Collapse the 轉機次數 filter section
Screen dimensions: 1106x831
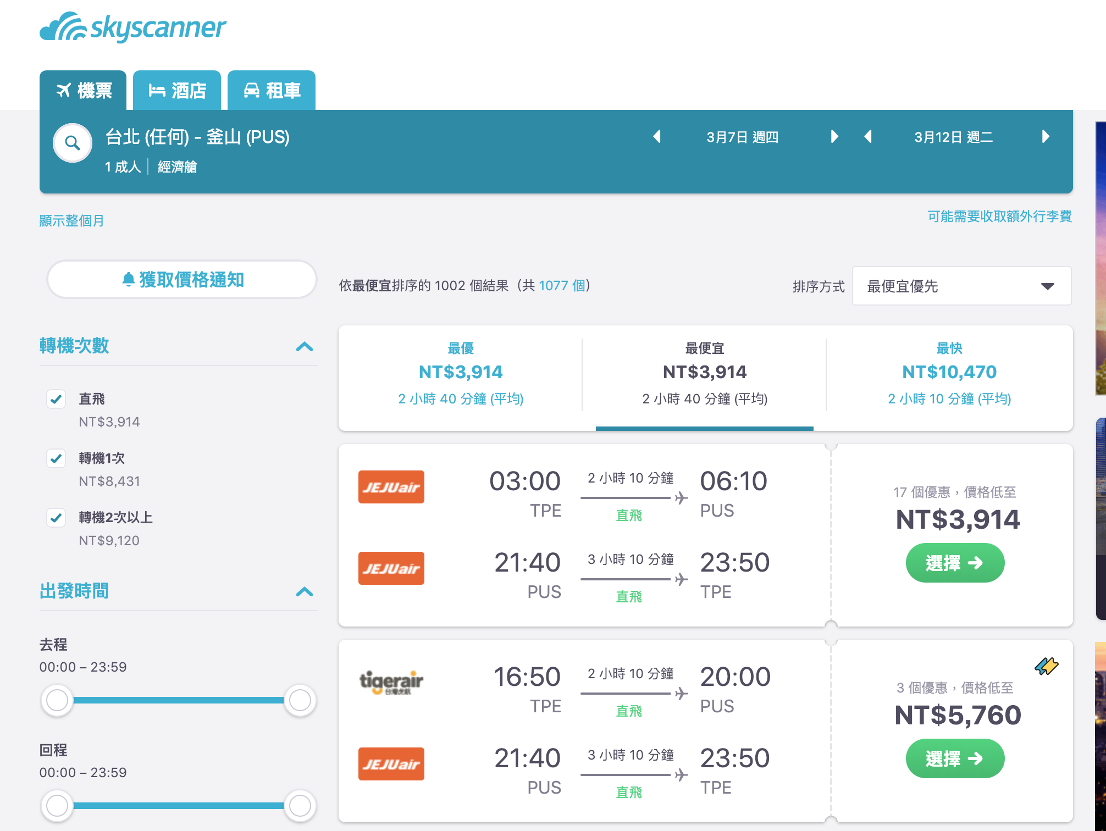click(x=305, y=347)
